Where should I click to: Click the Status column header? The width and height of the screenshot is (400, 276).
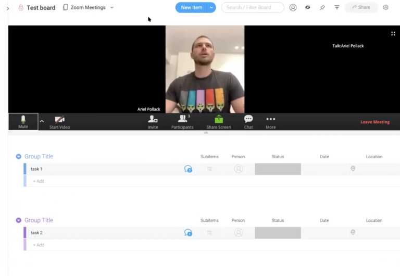pyautogui.click(x=278, y=157)
